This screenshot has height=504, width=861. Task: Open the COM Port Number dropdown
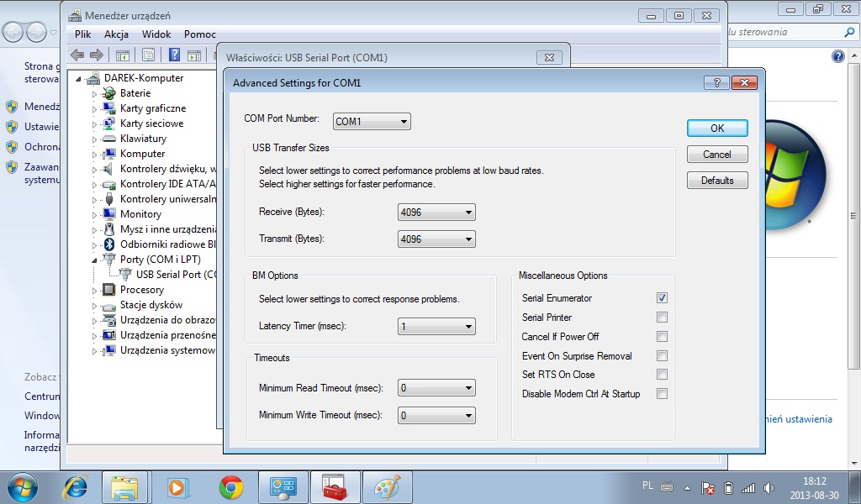[x=372, y=121]
